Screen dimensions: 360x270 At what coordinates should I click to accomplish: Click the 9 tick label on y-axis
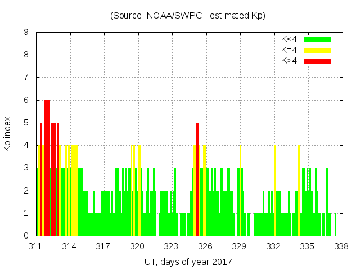click(26, 32)
